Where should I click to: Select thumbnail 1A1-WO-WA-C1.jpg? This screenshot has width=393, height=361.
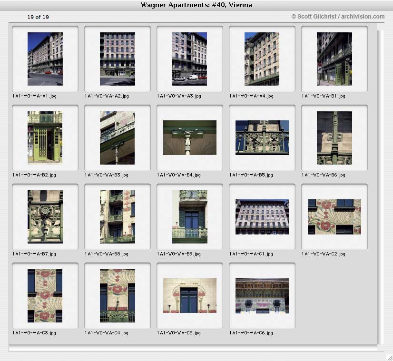coord(262,217)
